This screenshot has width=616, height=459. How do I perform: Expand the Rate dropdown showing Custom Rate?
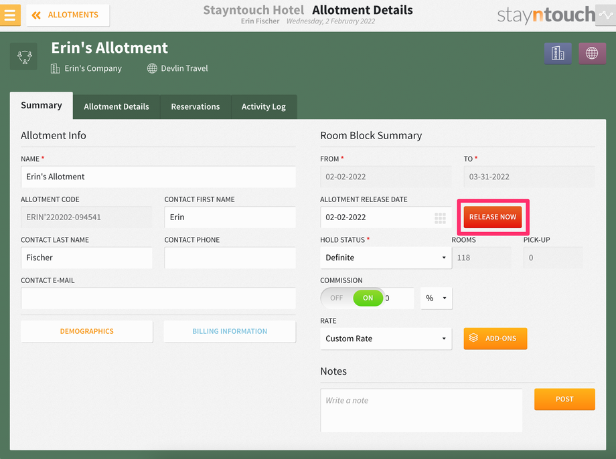point(386,339)
